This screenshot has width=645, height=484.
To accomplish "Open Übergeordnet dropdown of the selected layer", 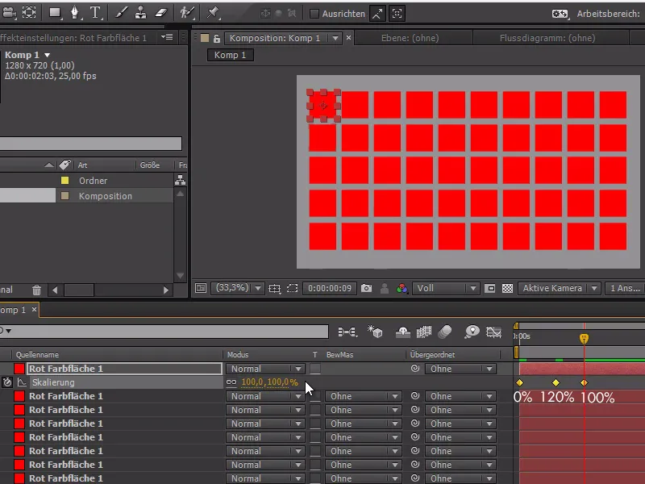I will point(460,369).
